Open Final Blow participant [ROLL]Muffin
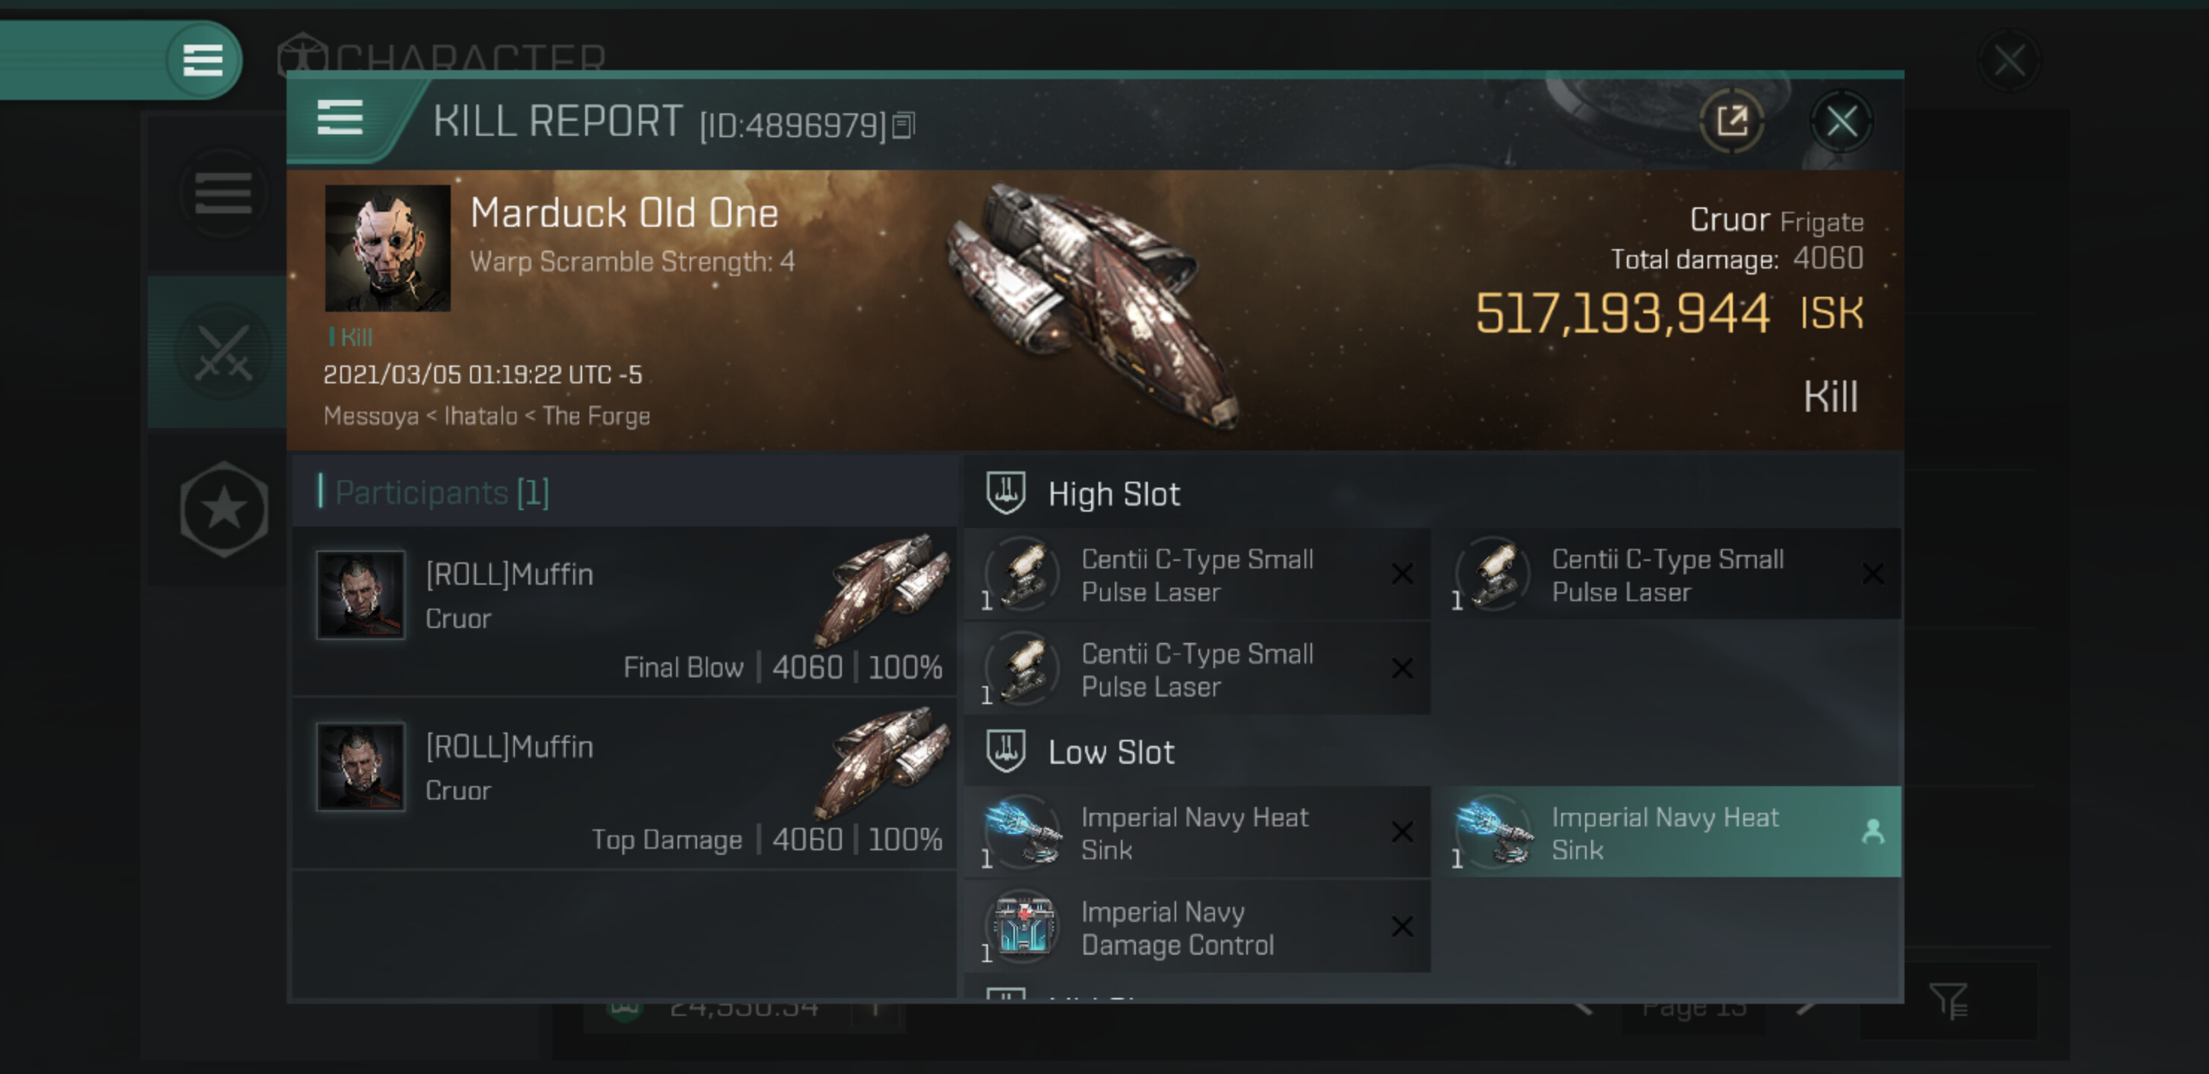2209x1074 pixels. click(625, 611)
